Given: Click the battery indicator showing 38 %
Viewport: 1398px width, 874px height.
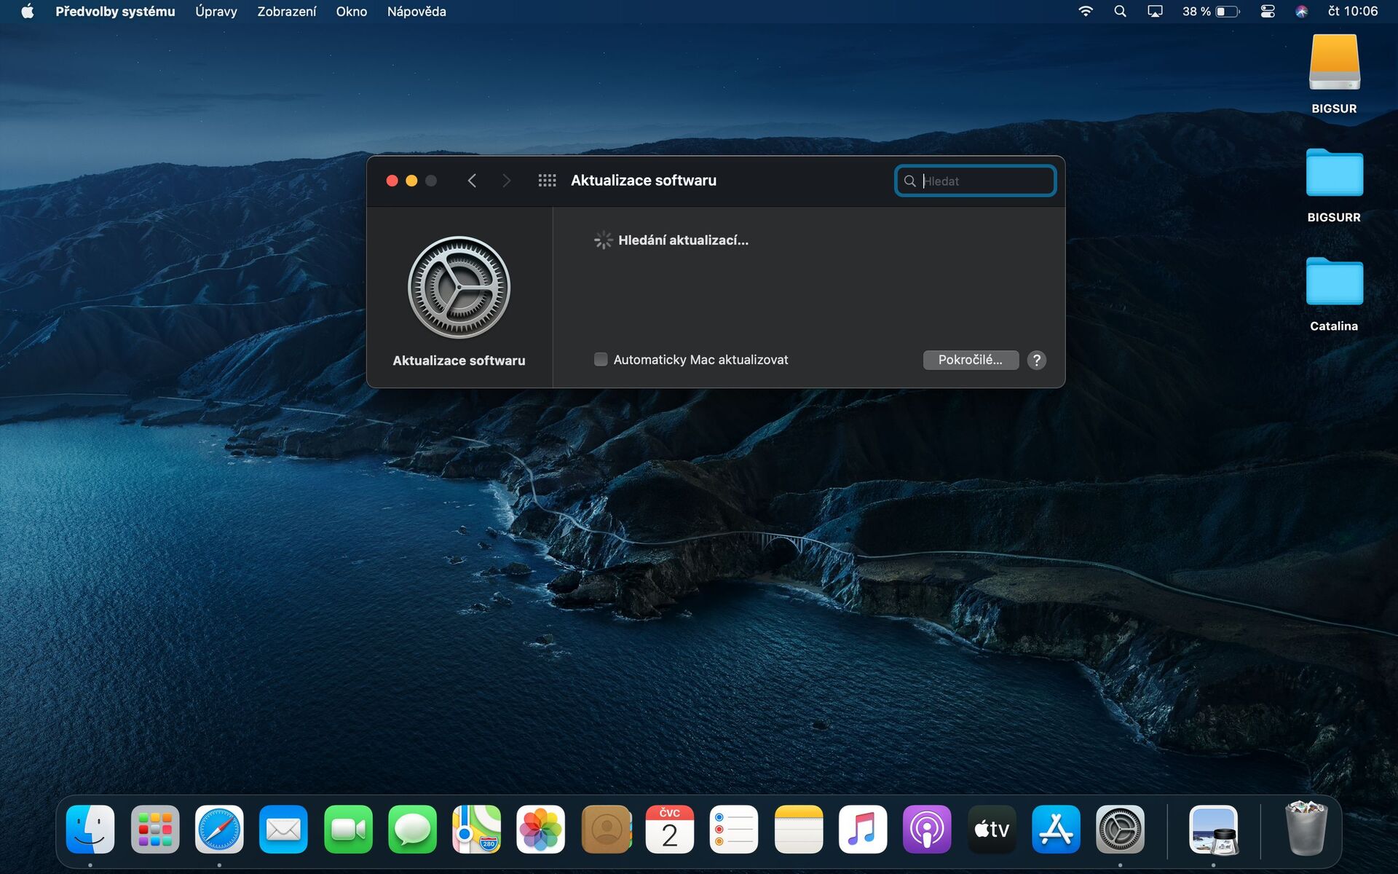Looking at the screenshot, I should 1211,11.
